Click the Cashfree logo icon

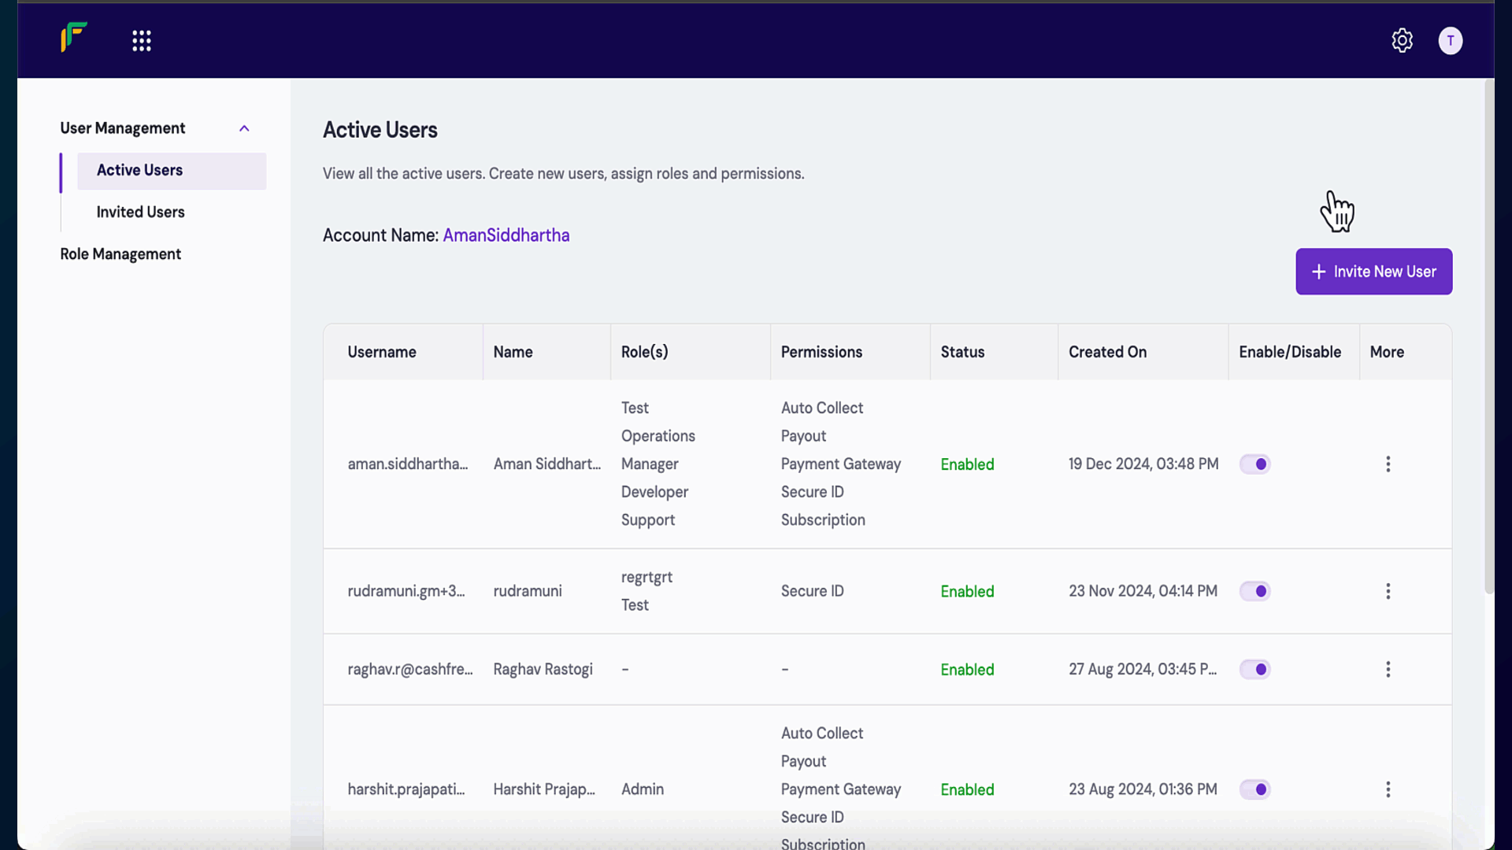pos(74,38)
